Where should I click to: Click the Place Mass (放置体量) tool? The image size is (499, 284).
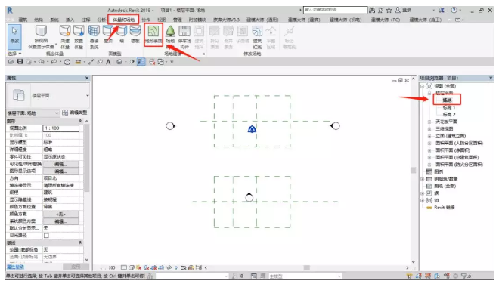(79, 37)
